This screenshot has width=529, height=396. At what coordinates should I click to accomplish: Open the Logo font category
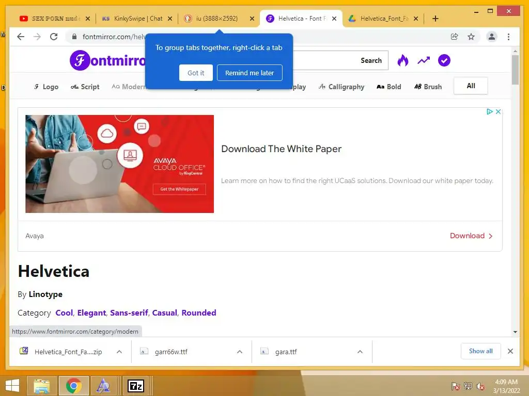pos(46,87)
